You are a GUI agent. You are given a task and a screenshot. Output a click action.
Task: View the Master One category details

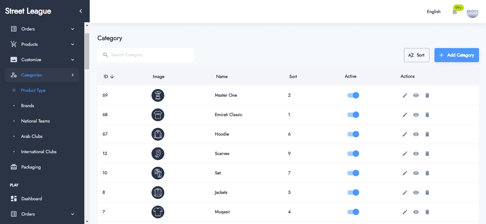pos(416,95)
